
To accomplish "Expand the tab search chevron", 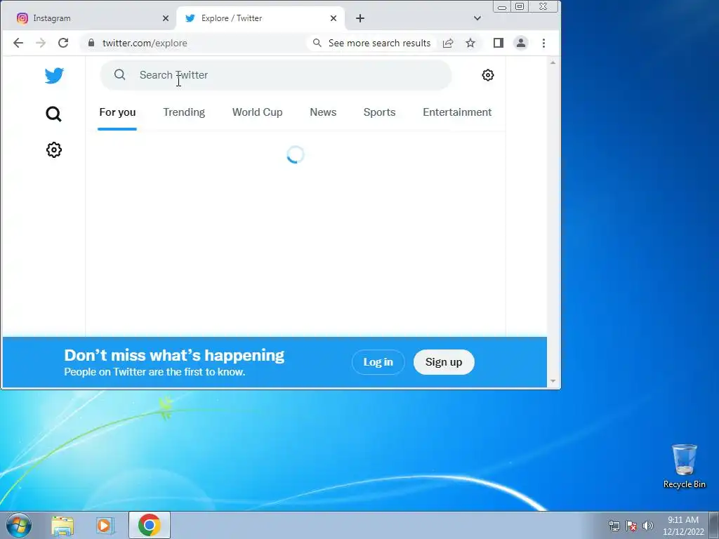I will 477,18.
